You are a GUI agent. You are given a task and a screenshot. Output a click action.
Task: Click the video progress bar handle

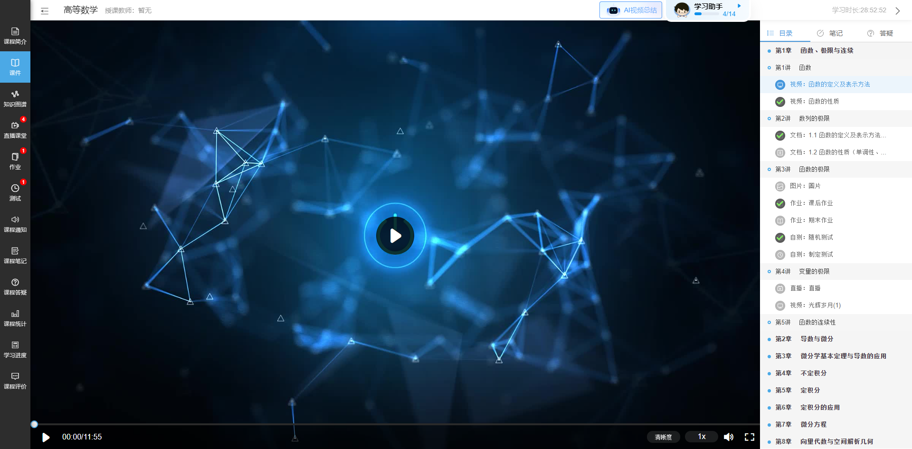click(34, 424)
